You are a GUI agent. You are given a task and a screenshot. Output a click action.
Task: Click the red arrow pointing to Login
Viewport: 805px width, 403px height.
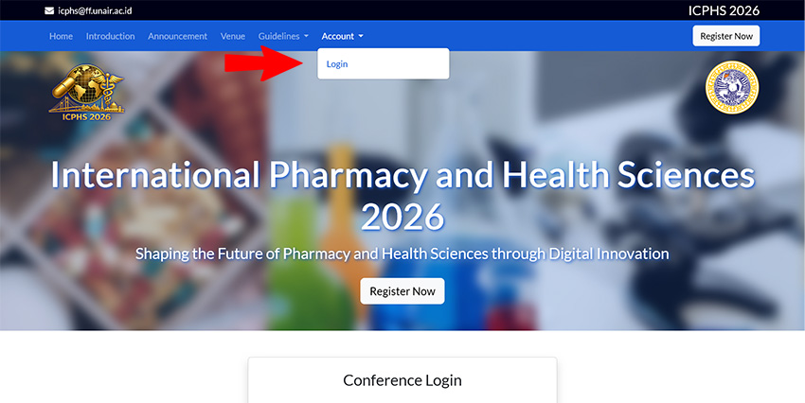pyautogui.click(x=263, y=63)
